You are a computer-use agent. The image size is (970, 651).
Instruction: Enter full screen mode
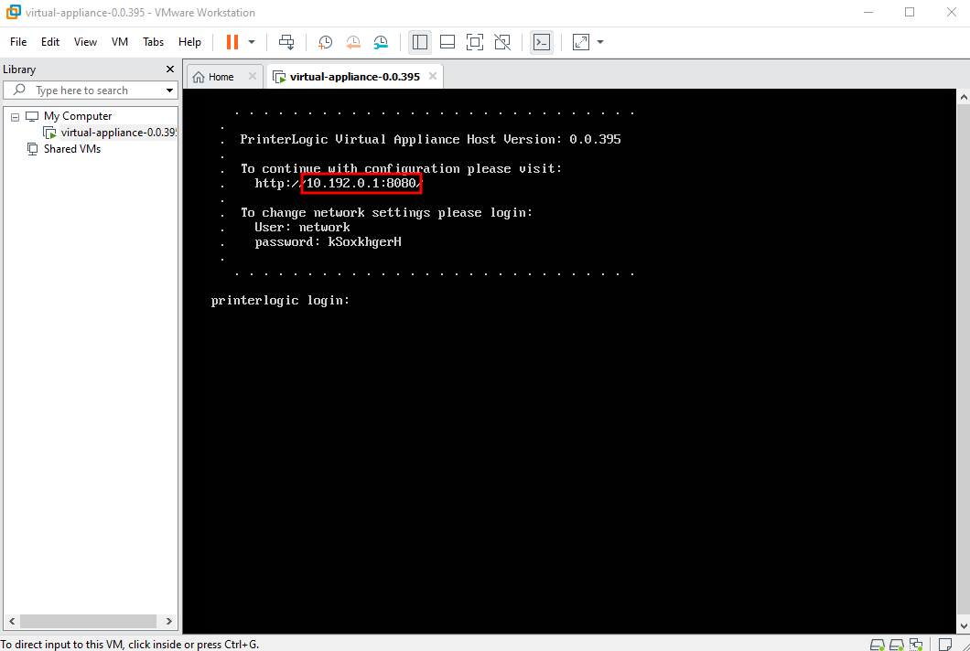pyautogui.click(x=474, y=41)
